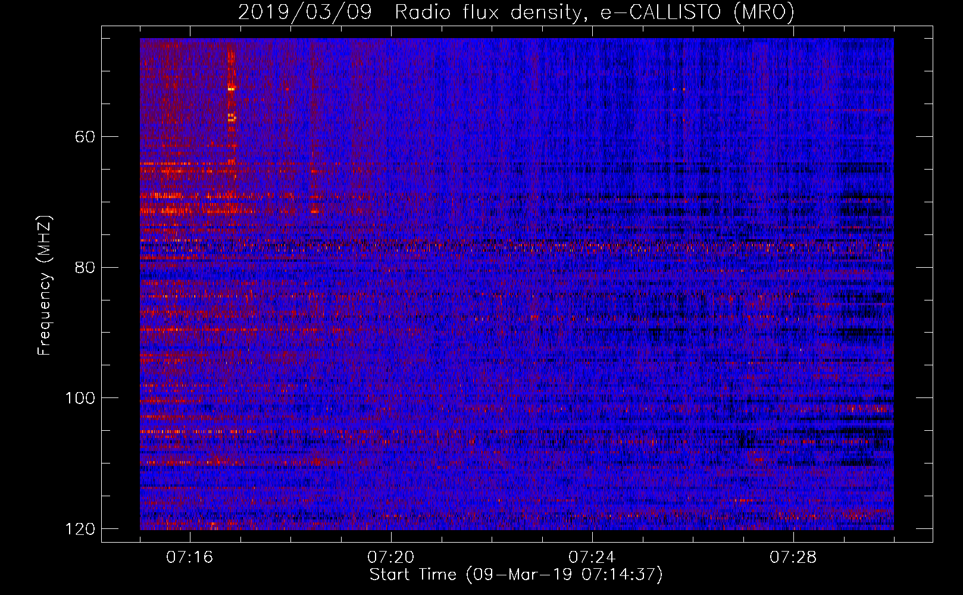Click the 07:20 time tick label
Viewport: 963px width, 595px height.
391,557
